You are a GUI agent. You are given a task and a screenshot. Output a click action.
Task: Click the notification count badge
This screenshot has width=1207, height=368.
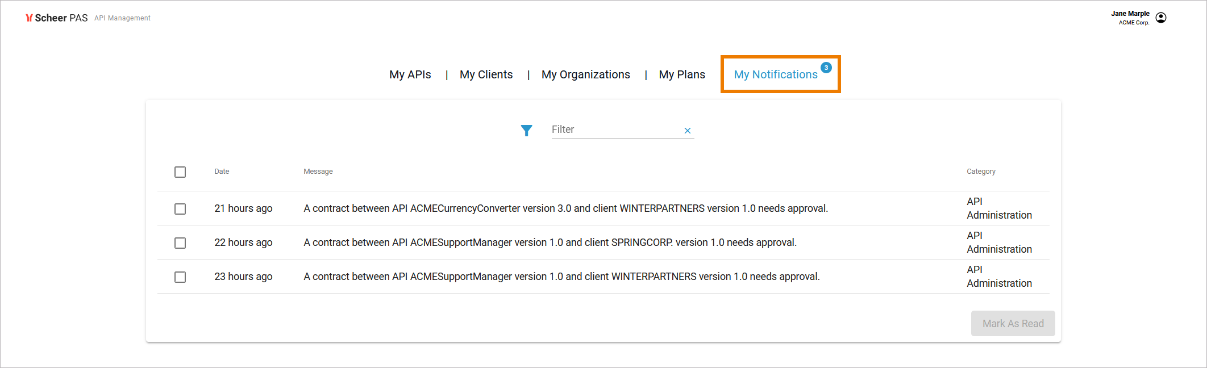point(826,68)
